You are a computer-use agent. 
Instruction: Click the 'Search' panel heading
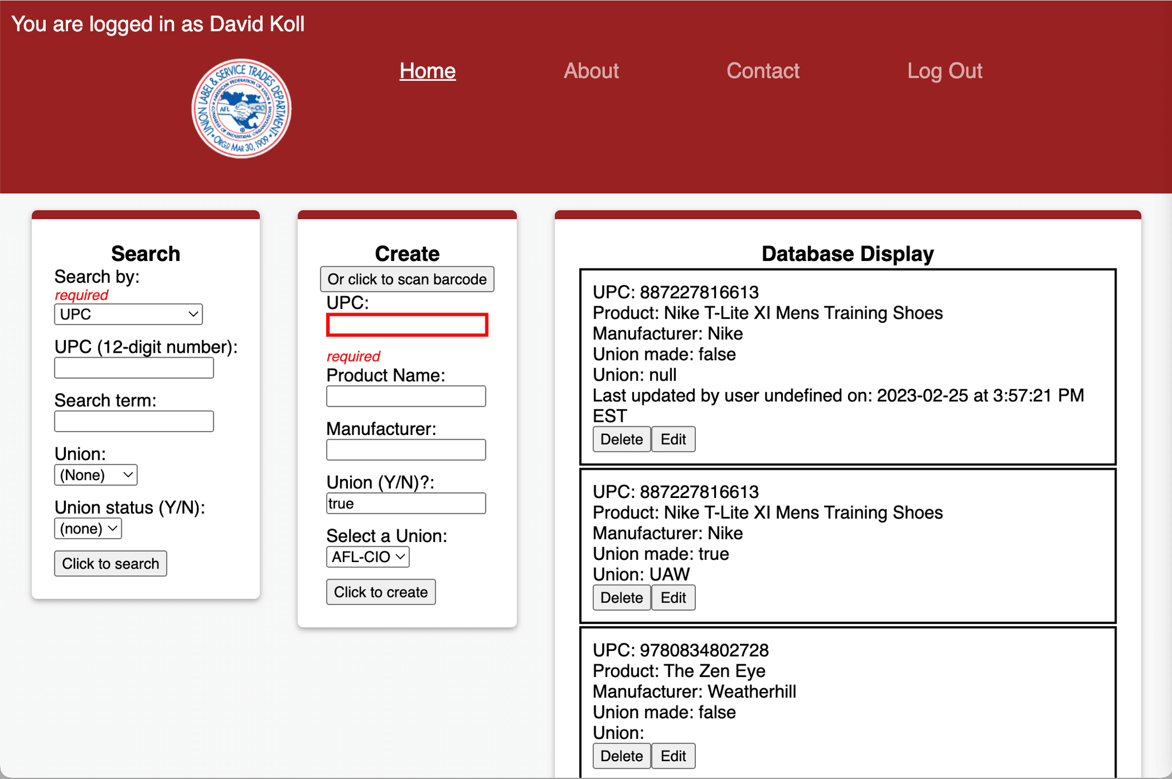click(x=145, y=254)
